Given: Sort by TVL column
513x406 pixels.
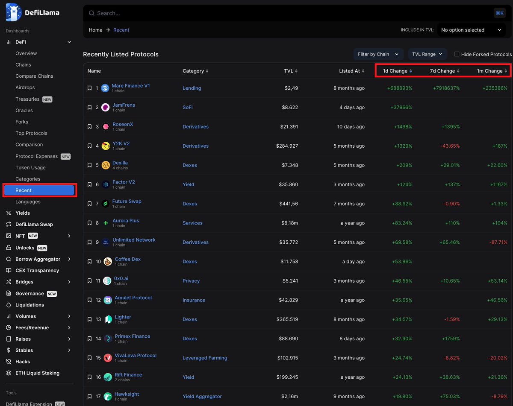Looking at the screenshot, I should [291, 71].
